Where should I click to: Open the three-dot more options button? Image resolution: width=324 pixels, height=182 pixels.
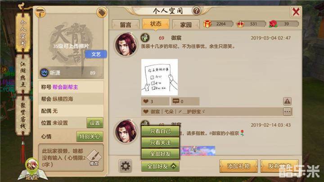point(287,111)
